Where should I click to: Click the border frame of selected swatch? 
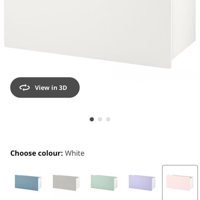click(180, 165)
